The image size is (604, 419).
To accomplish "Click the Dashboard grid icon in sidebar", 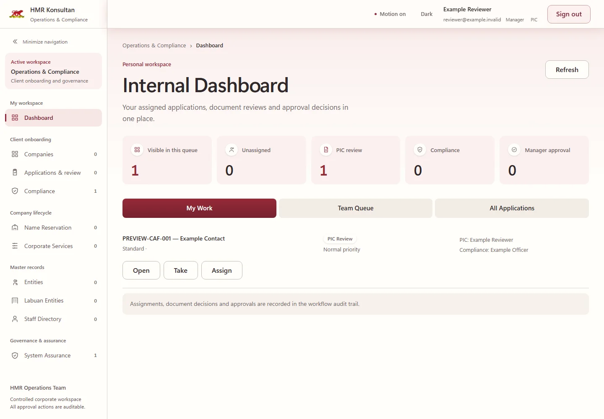I will pyautogui.click(x=15, y=118).
